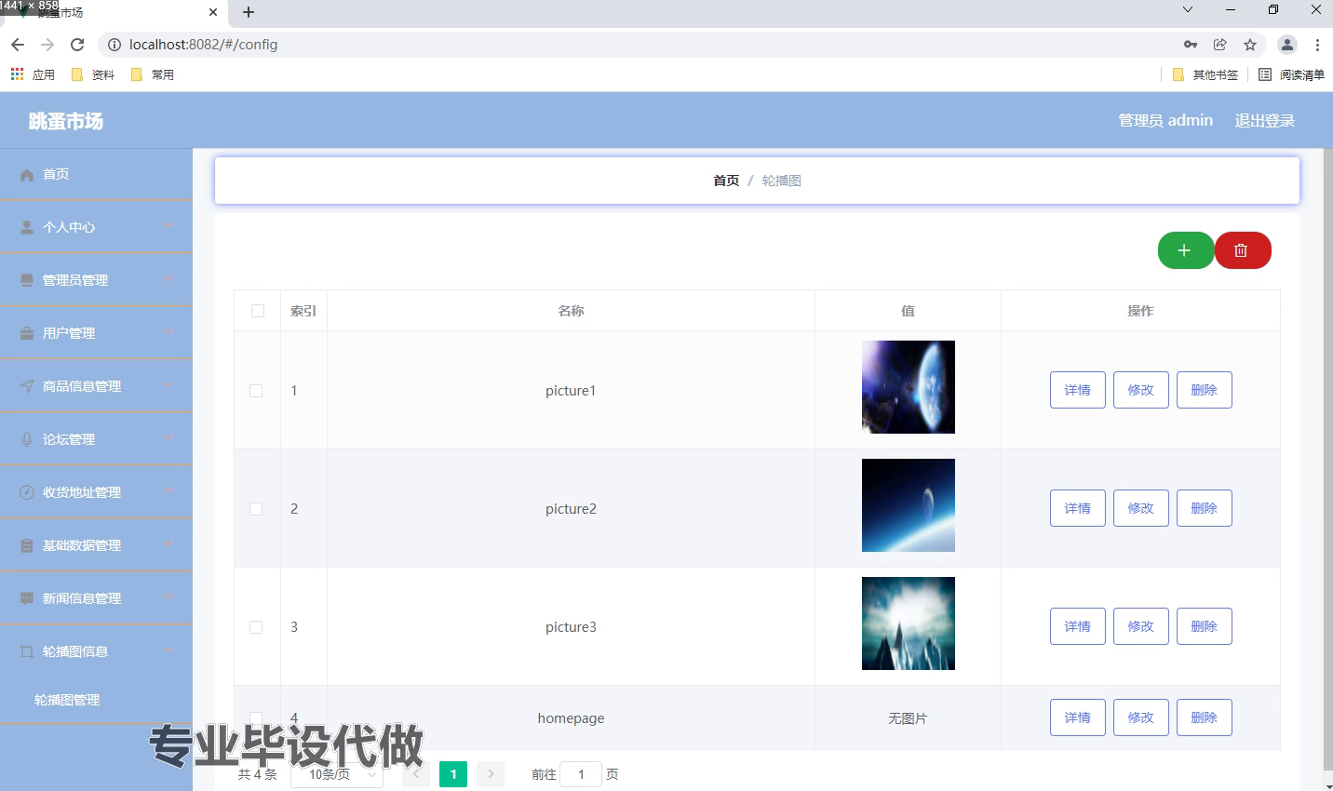Viewport: 1333px width, 791px height.
Task: Open the 应用 apps grid shortcut
Action: point(33,74)
